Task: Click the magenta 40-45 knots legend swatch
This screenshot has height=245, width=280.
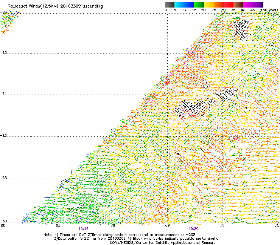Action: coord(248,5)
